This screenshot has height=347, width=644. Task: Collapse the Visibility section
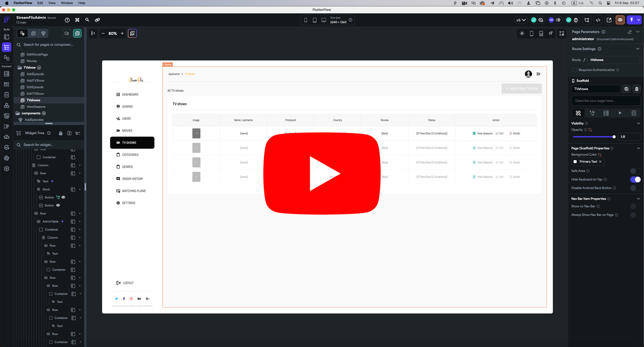[638, 123]
